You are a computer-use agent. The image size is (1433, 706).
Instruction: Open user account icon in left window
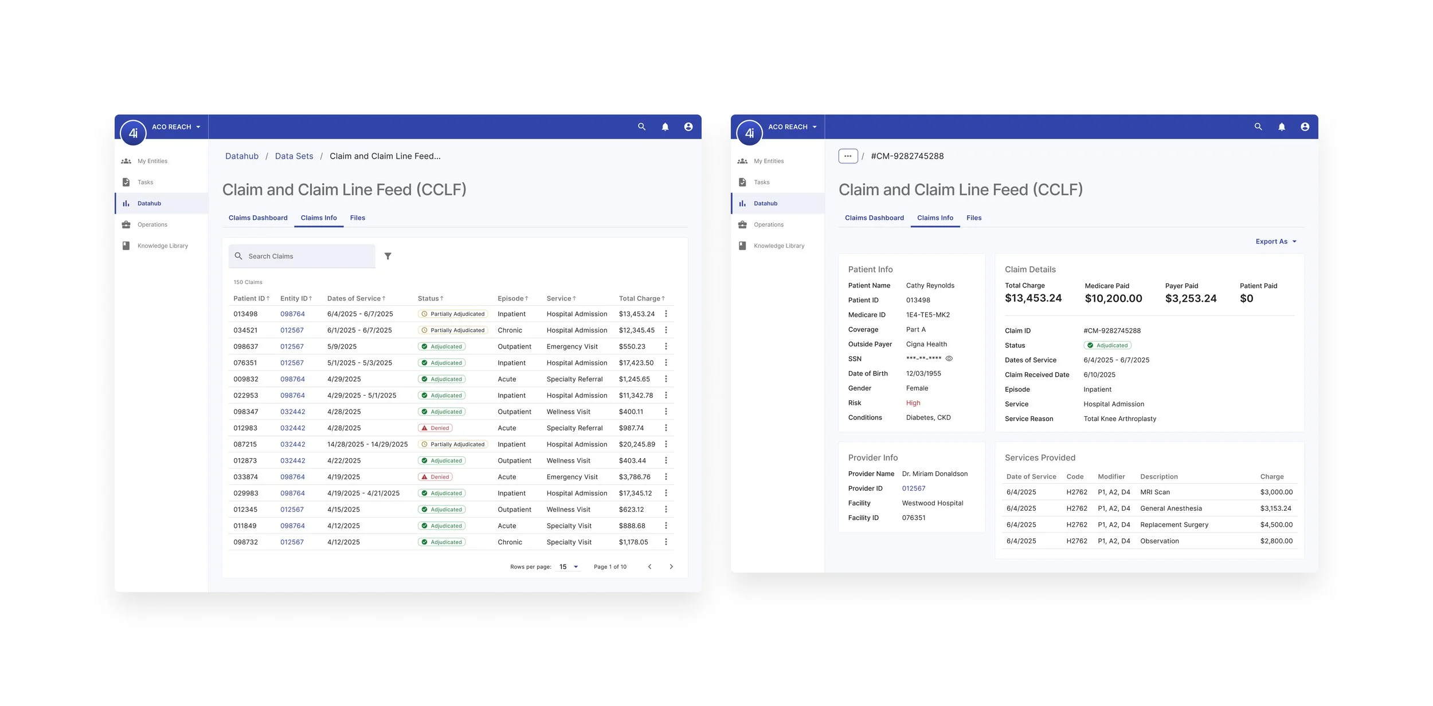(688, 127)
